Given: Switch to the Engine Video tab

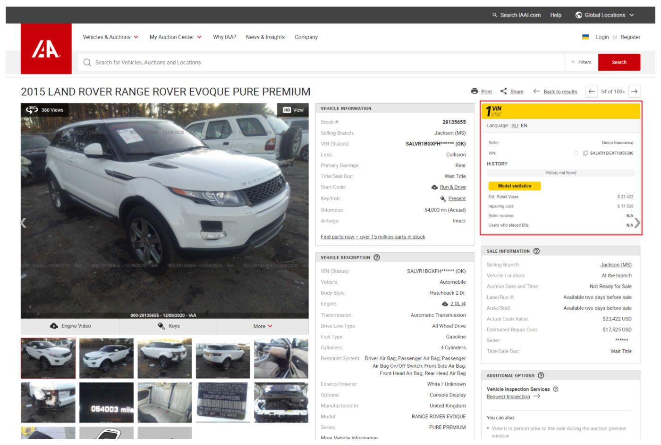Looking at the screenshot, I should 70,326.
